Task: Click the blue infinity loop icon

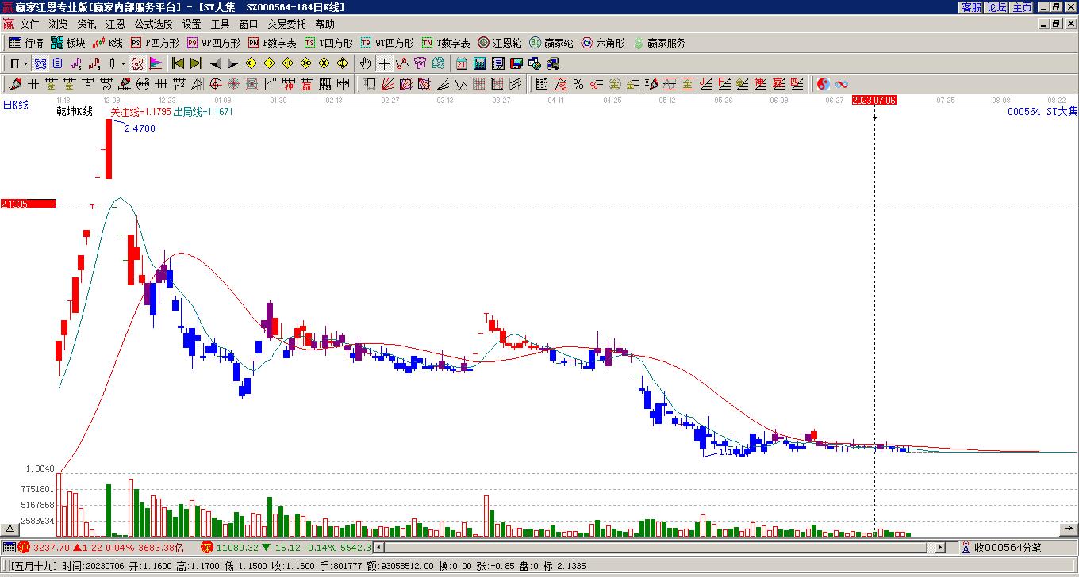Action: coord(842,84)
